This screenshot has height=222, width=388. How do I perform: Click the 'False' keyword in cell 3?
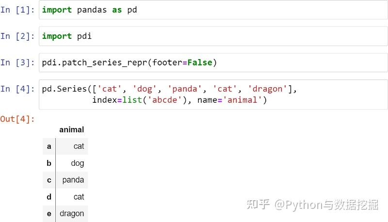coord(200,63)
